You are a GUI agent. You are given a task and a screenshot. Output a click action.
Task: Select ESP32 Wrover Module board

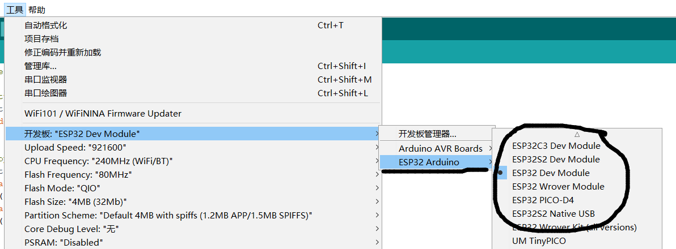(x=577, y=187)
